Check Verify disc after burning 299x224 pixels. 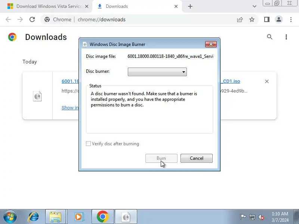(88, 144)
